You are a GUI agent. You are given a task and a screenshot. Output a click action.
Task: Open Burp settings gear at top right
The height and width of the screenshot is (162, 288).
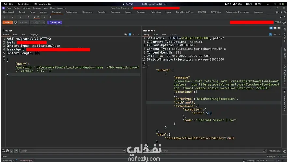(x=285, y=12)
